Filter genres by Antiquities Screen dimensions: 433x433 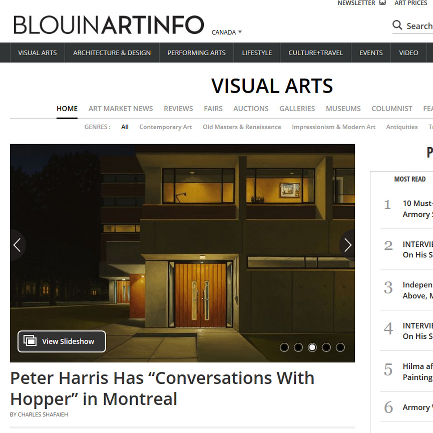pyautogui.click(x=402, y=127)
